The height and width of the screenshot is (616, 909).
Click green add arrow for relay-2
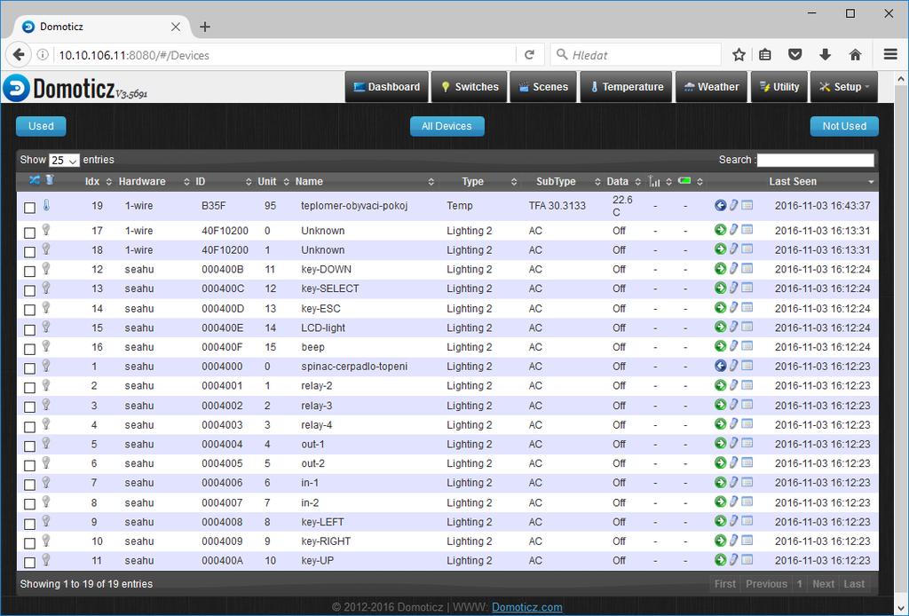point(720,385)
